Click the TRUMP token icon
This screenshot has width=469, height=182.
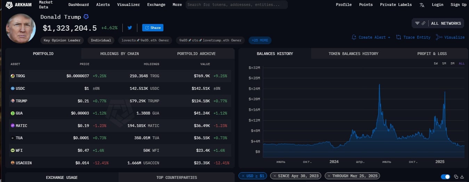point(13,101)
